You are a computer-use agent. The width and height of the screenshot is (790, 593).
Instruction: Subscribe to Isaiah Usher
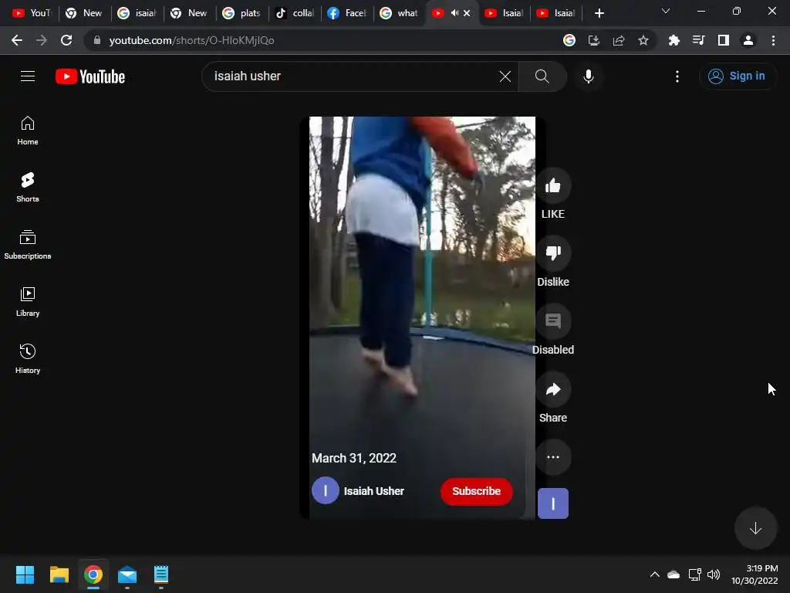[477, 491]
